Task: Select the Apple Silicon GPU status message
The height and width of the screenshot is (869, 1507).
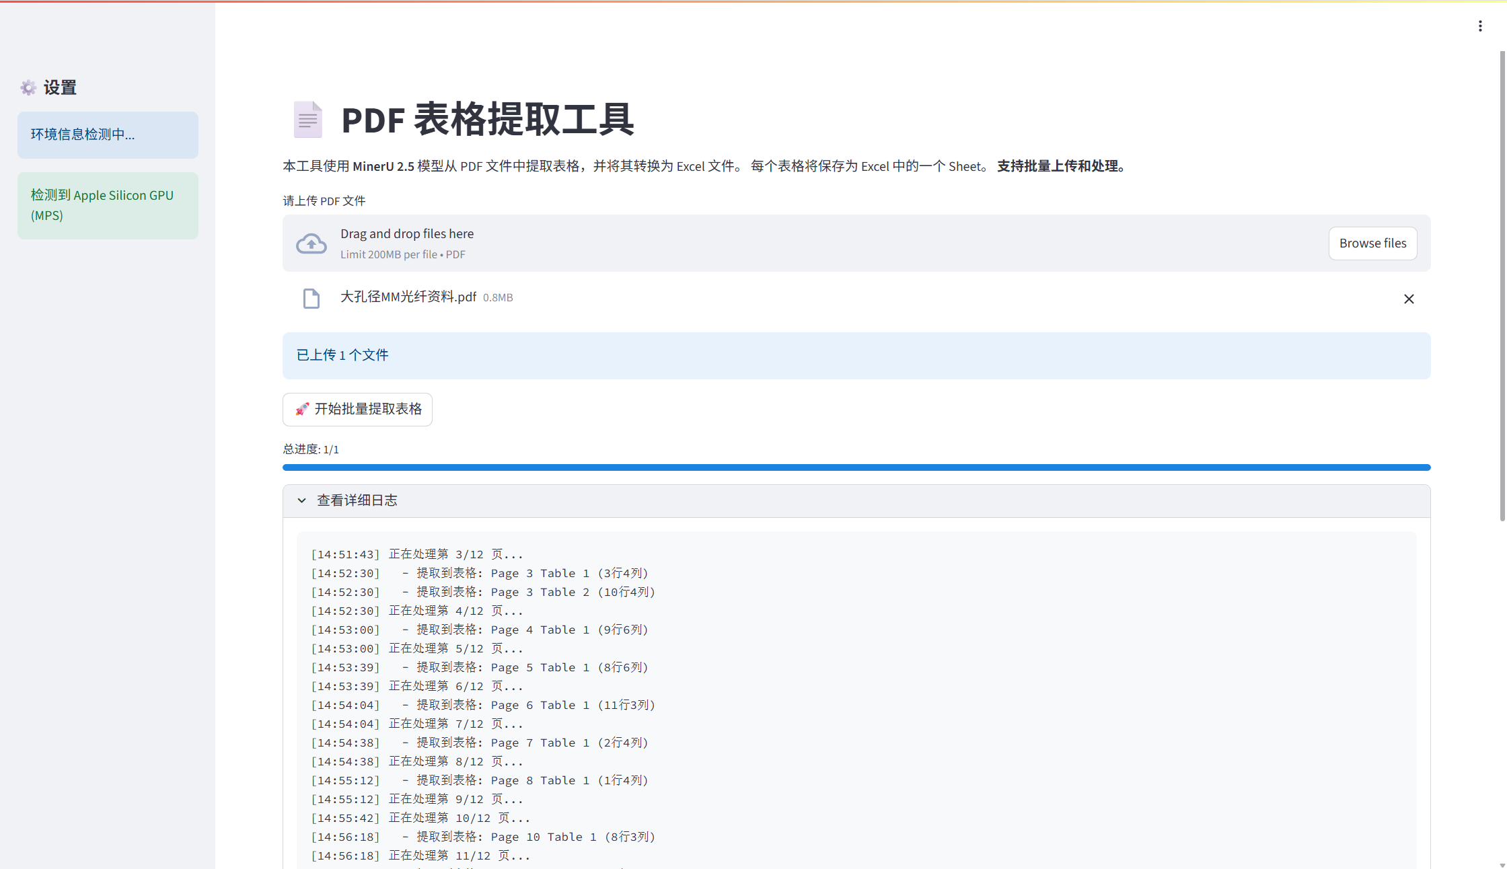Action: [x=108, y=205]
